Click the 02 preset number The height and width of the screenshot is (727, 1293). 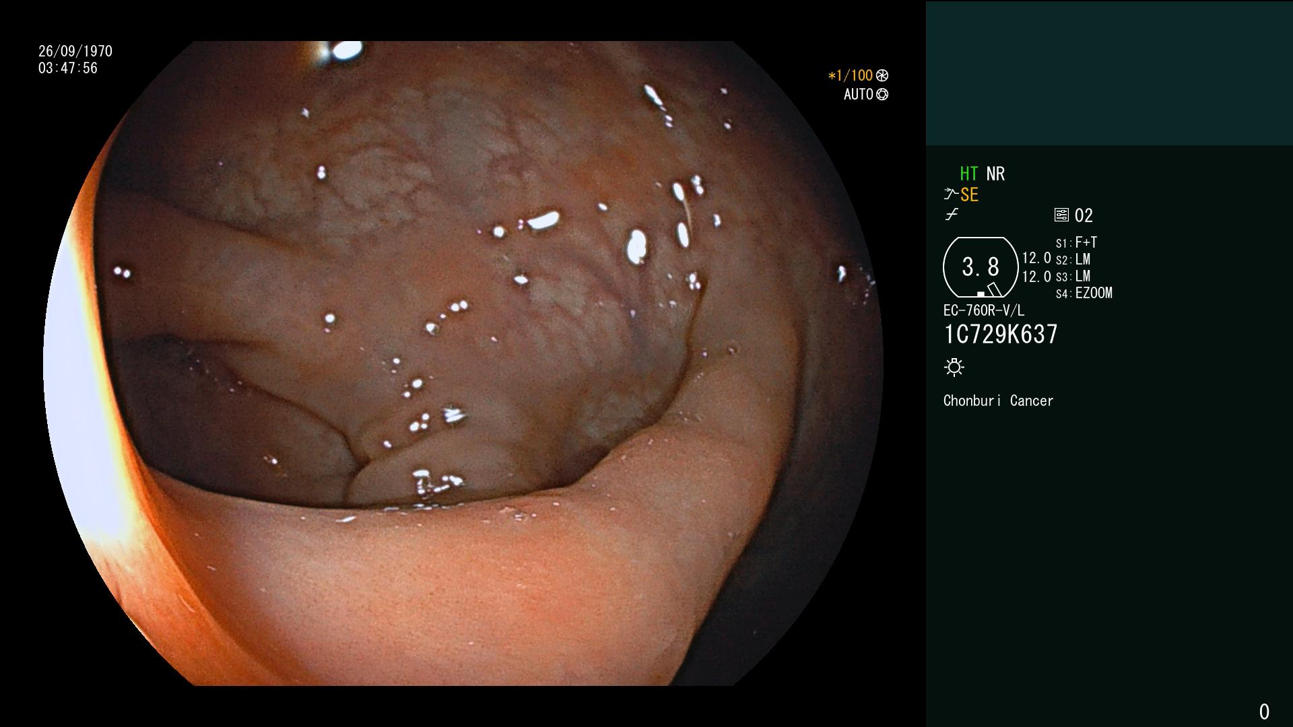[1084, 215]
